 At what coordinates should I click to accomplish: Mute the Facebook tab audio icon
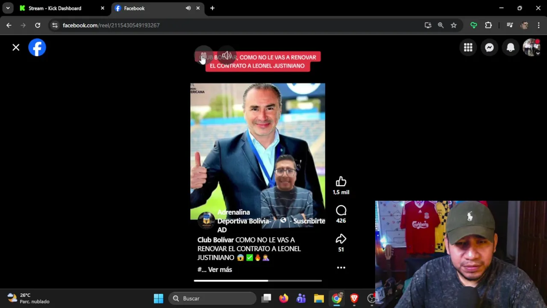(188, 8)
